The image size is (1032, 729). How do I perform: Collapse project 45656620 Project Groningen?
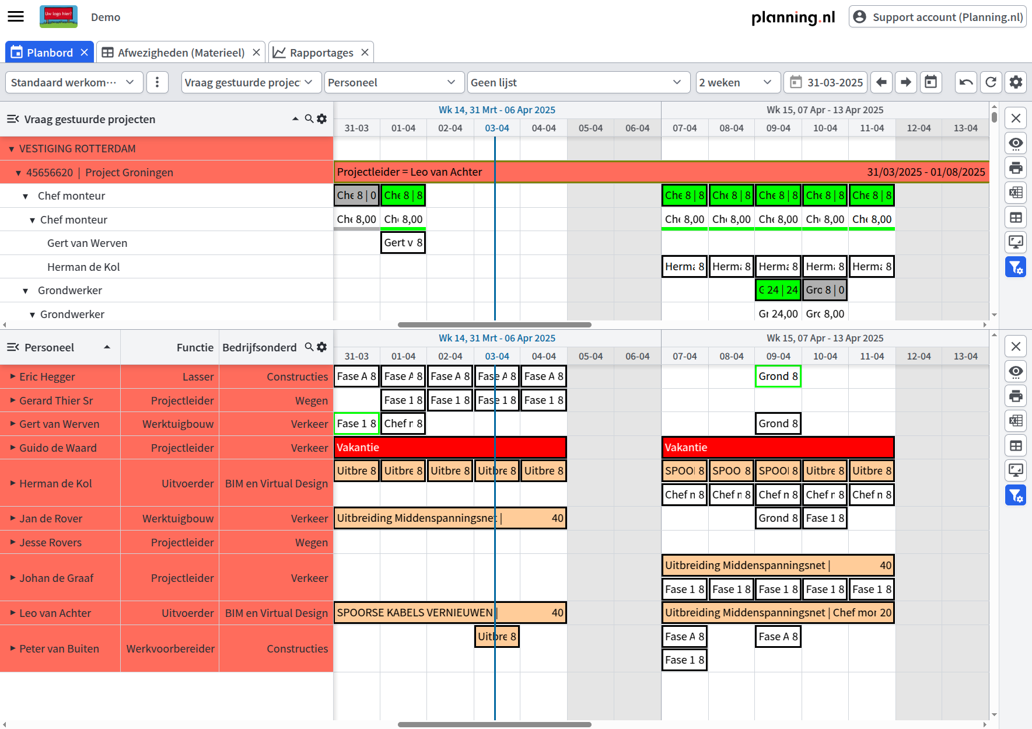point(18,173)
